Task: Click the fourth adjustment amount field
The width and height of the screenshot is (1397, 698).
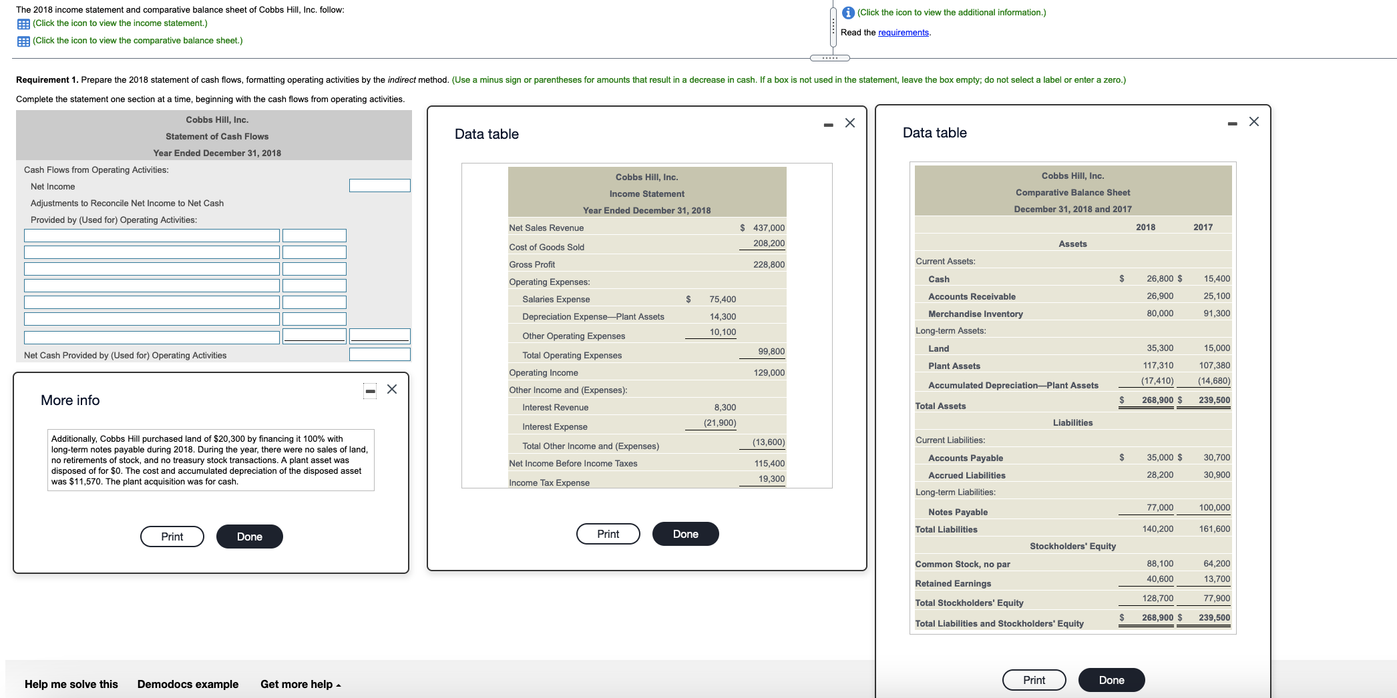Action: [x=315, y=286]
